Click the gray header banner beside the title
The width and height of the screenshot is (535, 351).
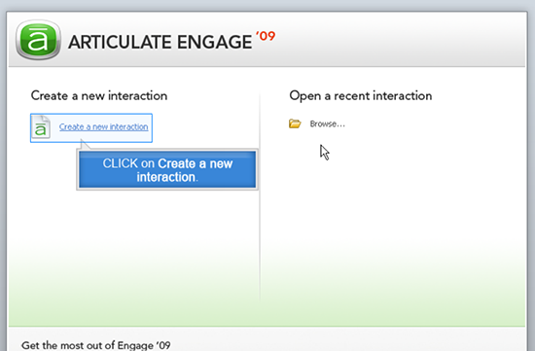[399, 41]
